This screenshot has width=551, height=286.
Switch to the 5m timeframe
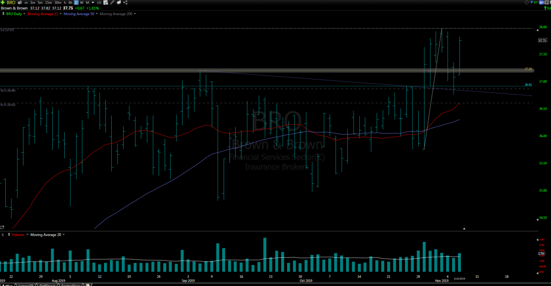[40, 2]
